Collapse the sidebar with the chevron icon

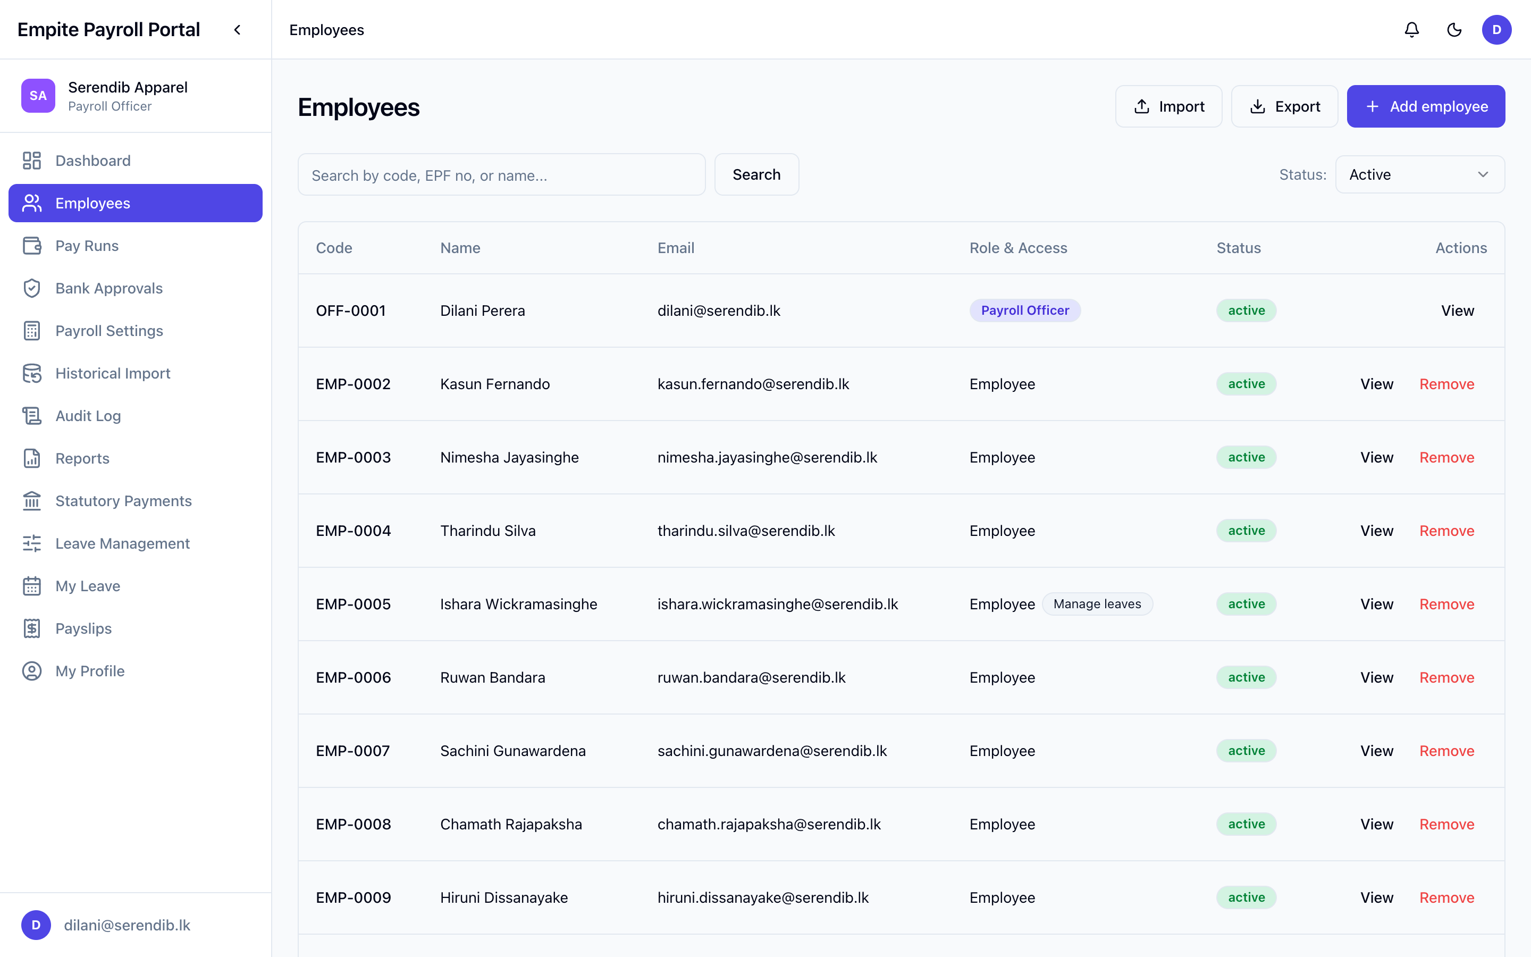coord(237,30)
